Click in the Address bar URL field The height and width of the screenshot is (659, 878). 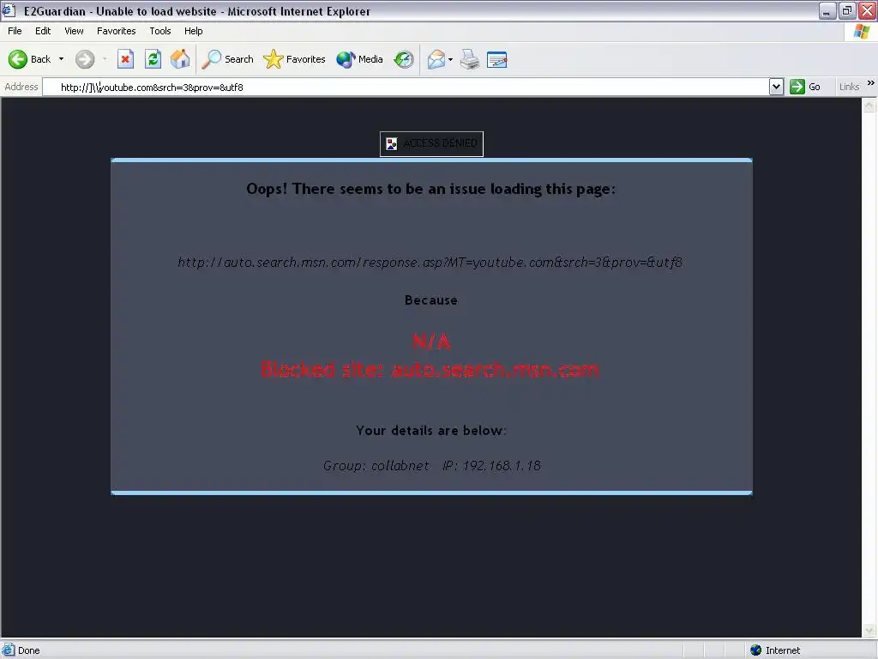pos(406,87)
